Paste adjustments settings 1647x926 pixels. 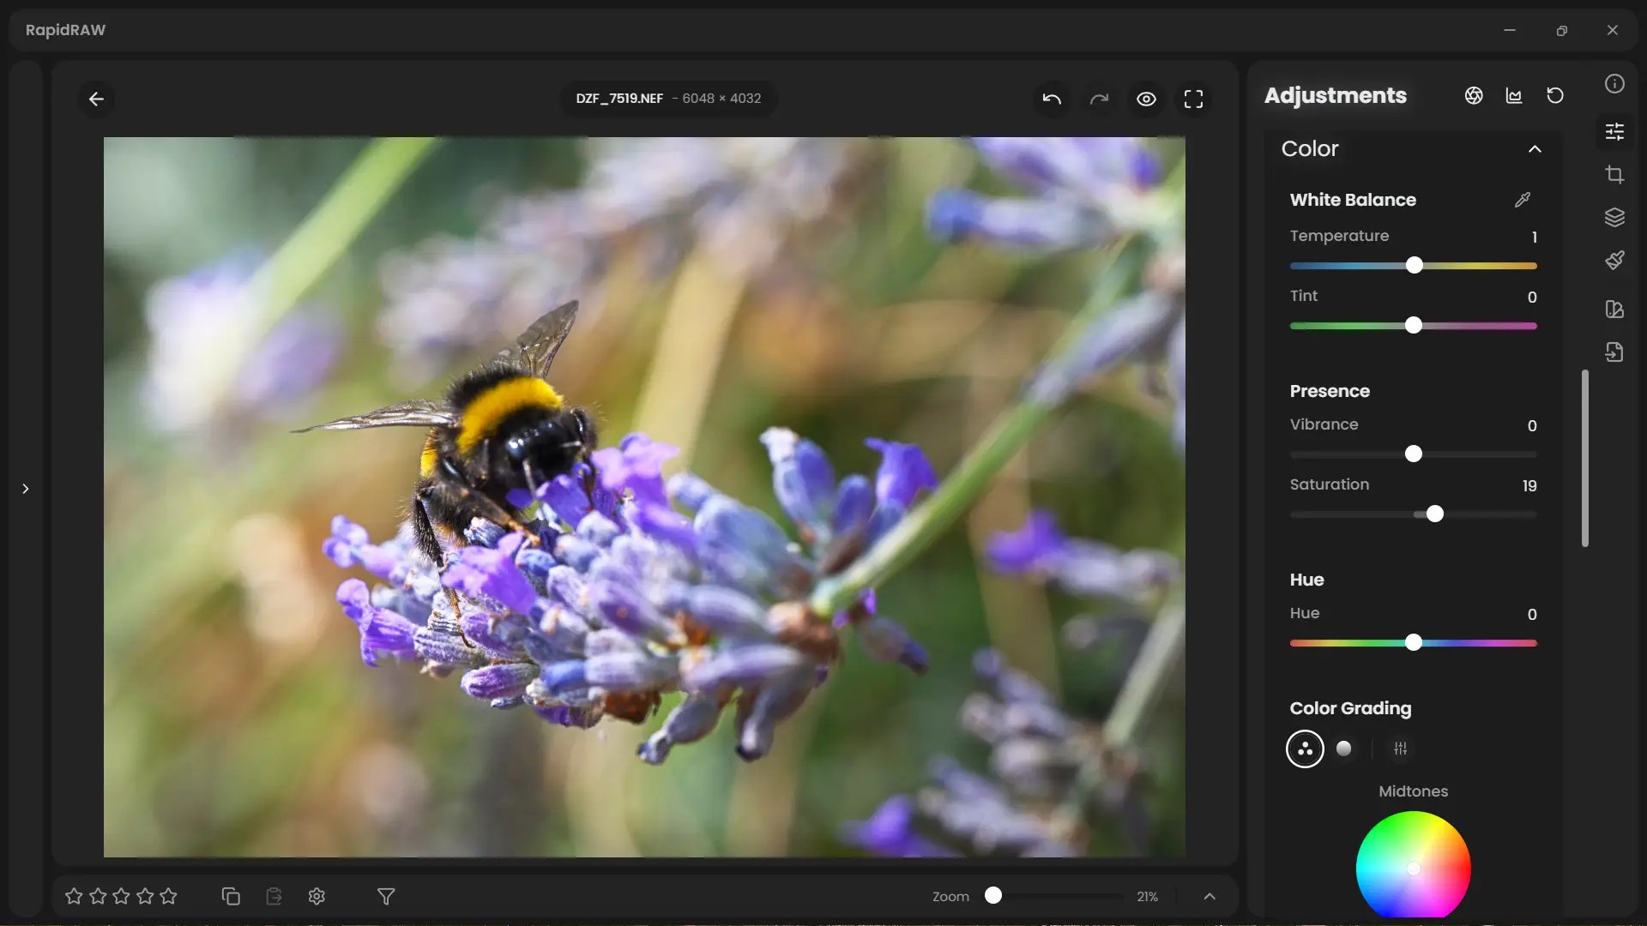tap(274, 896)
